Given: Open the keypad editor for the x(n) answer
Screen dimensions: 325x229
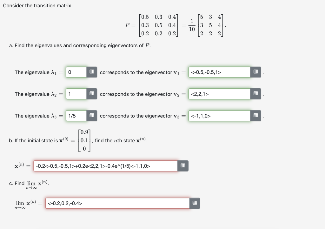Looking at the screenshot, I should coord(182,165).
